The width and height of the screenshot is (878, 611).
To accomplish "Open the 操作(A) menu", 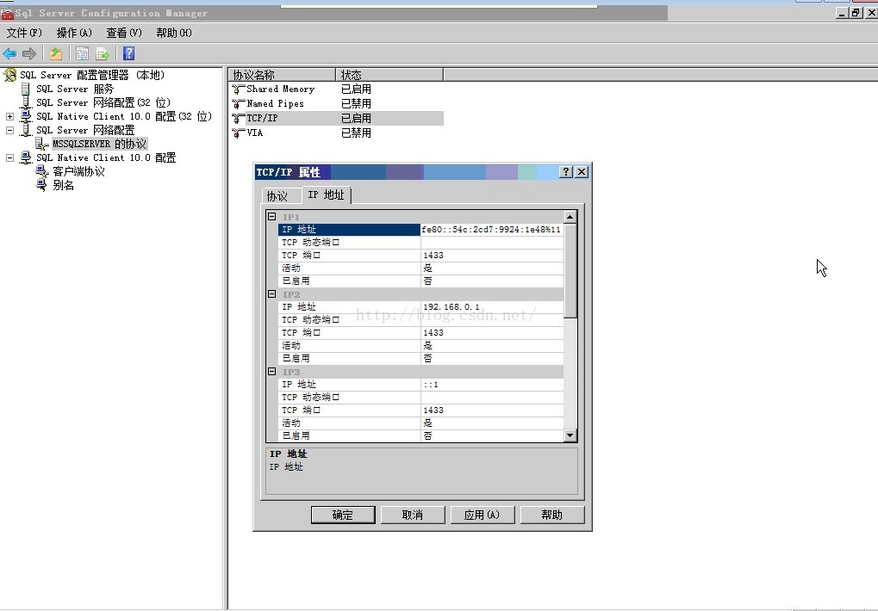I will [x=74, y=33].
